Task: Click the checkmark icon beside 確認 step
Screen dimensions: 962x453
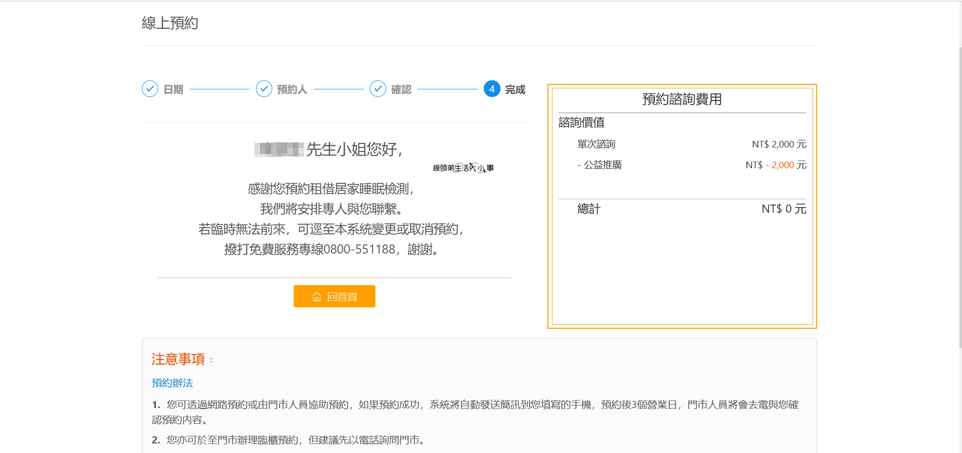Action: [x=378, y=89]
